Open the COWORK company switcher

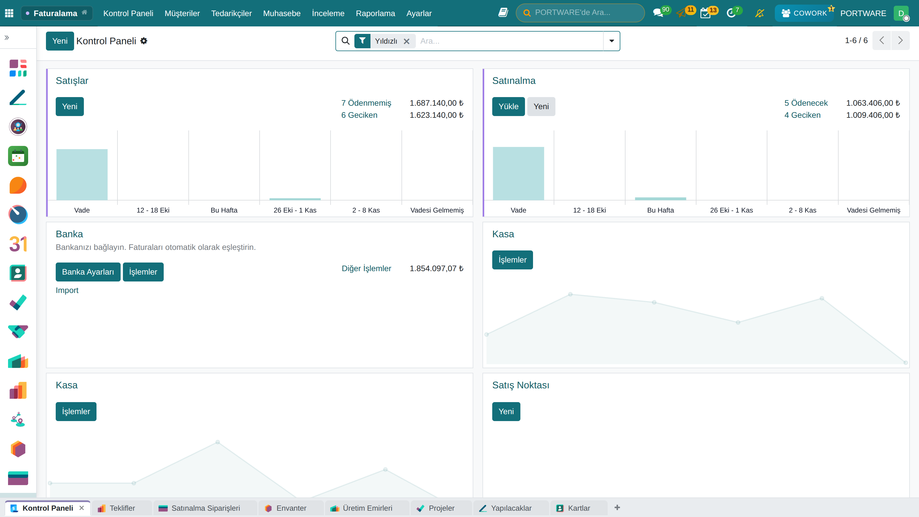(x=804, y=13)
